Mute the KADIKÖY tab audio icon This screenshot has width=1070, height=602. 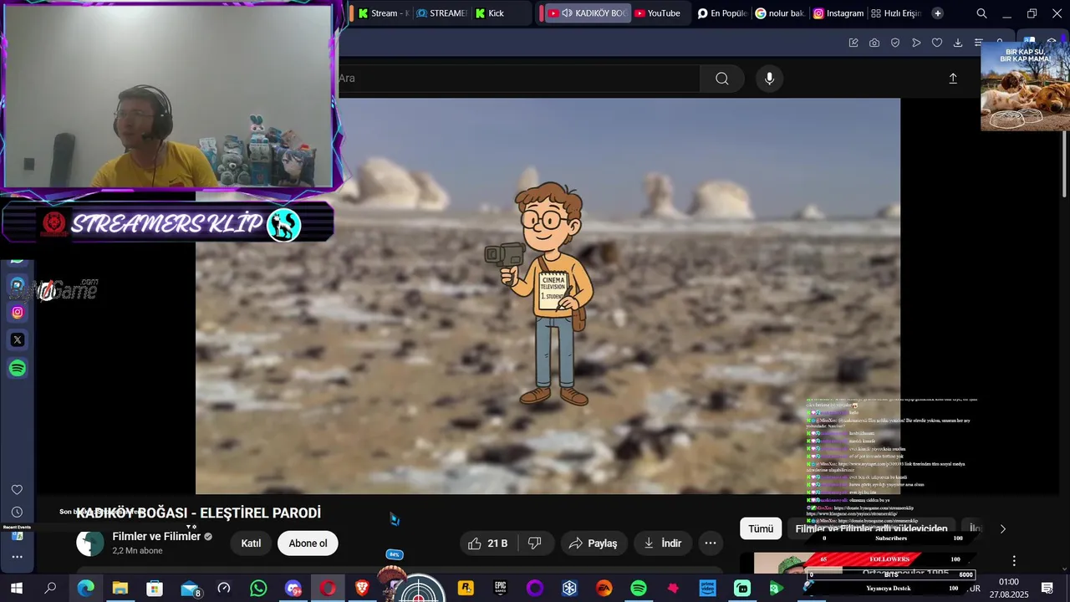coord(567,13)
